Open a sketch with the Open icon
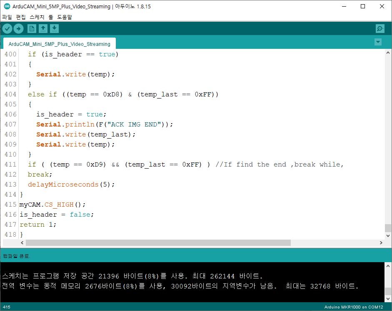Screen dimensions: 392x311 [x=43, y=29]
